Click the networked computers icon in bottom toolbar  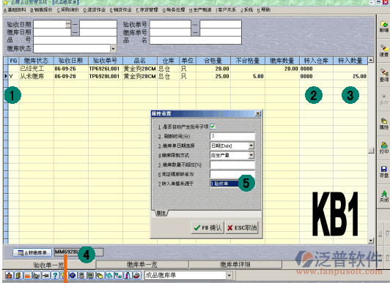119,275
